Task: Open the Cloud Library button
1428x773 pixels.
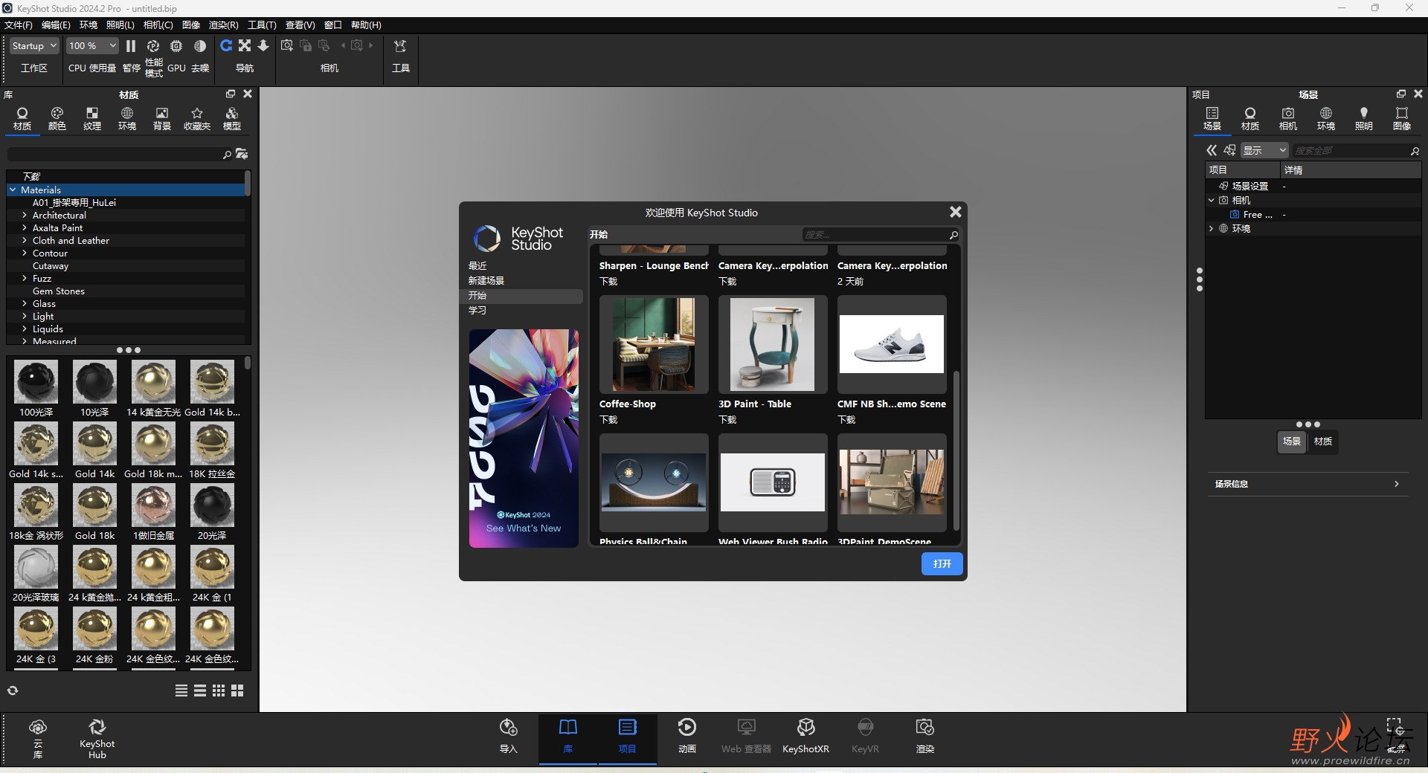Action: (38, 738)
